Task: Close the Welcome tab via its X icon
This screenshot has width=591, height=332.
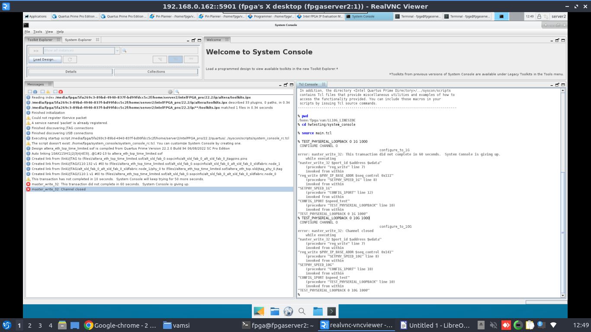Action: point(226,40)
